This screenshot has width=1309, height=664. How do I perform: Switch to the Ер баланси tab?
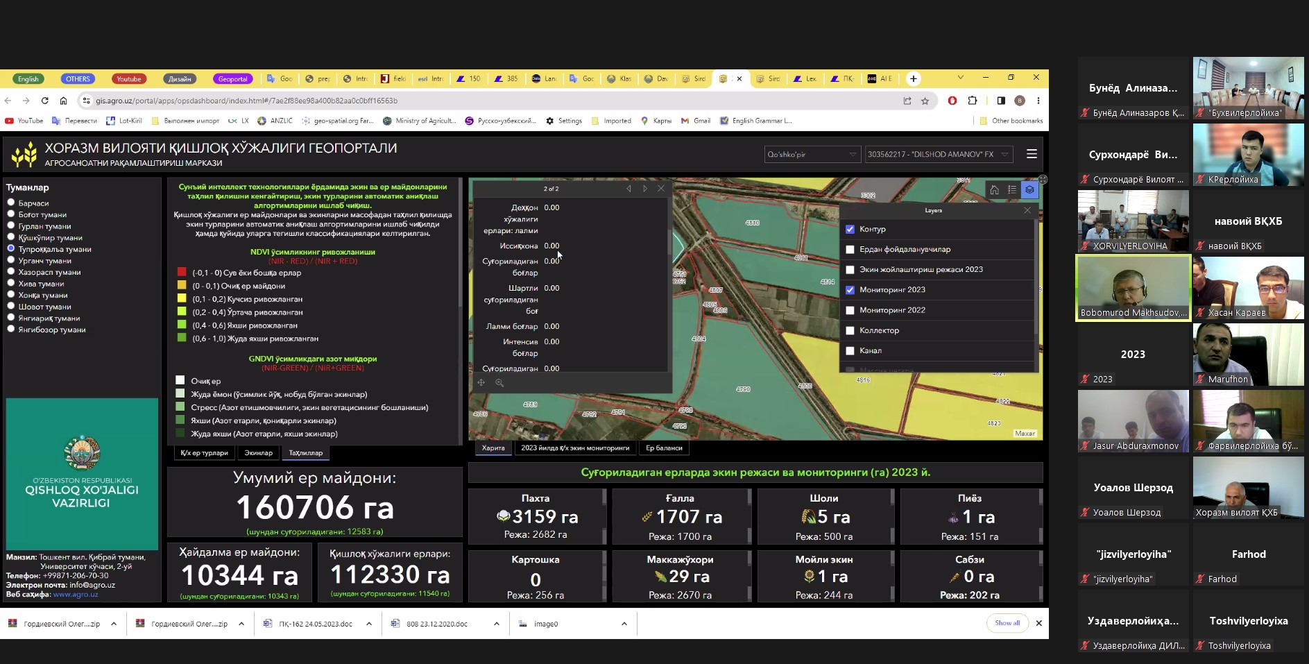tap(664, 448)
